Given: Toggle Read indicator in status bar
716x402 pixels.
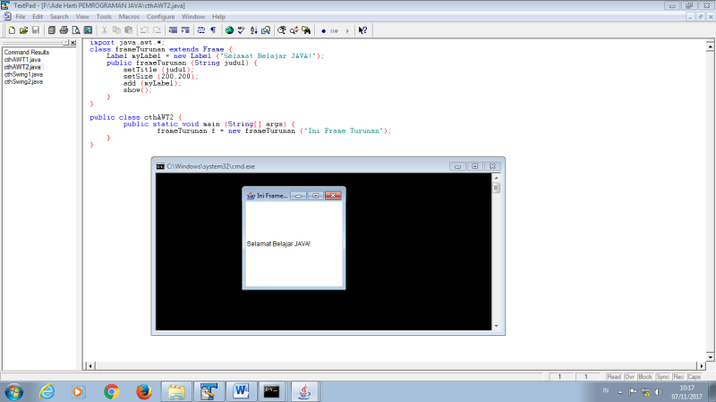Looking at the screenshot, I should [x=614, y=377].
